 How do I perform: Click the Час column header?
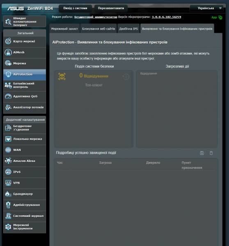pyautogui.click(x=60, y=162)
